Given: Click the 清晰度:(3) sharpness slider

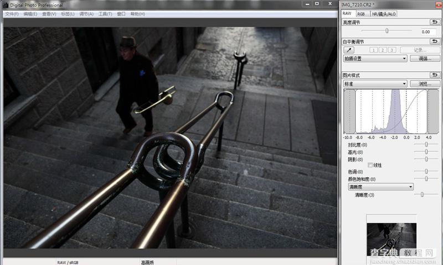Looking at the screenshot, I should 426,194.
